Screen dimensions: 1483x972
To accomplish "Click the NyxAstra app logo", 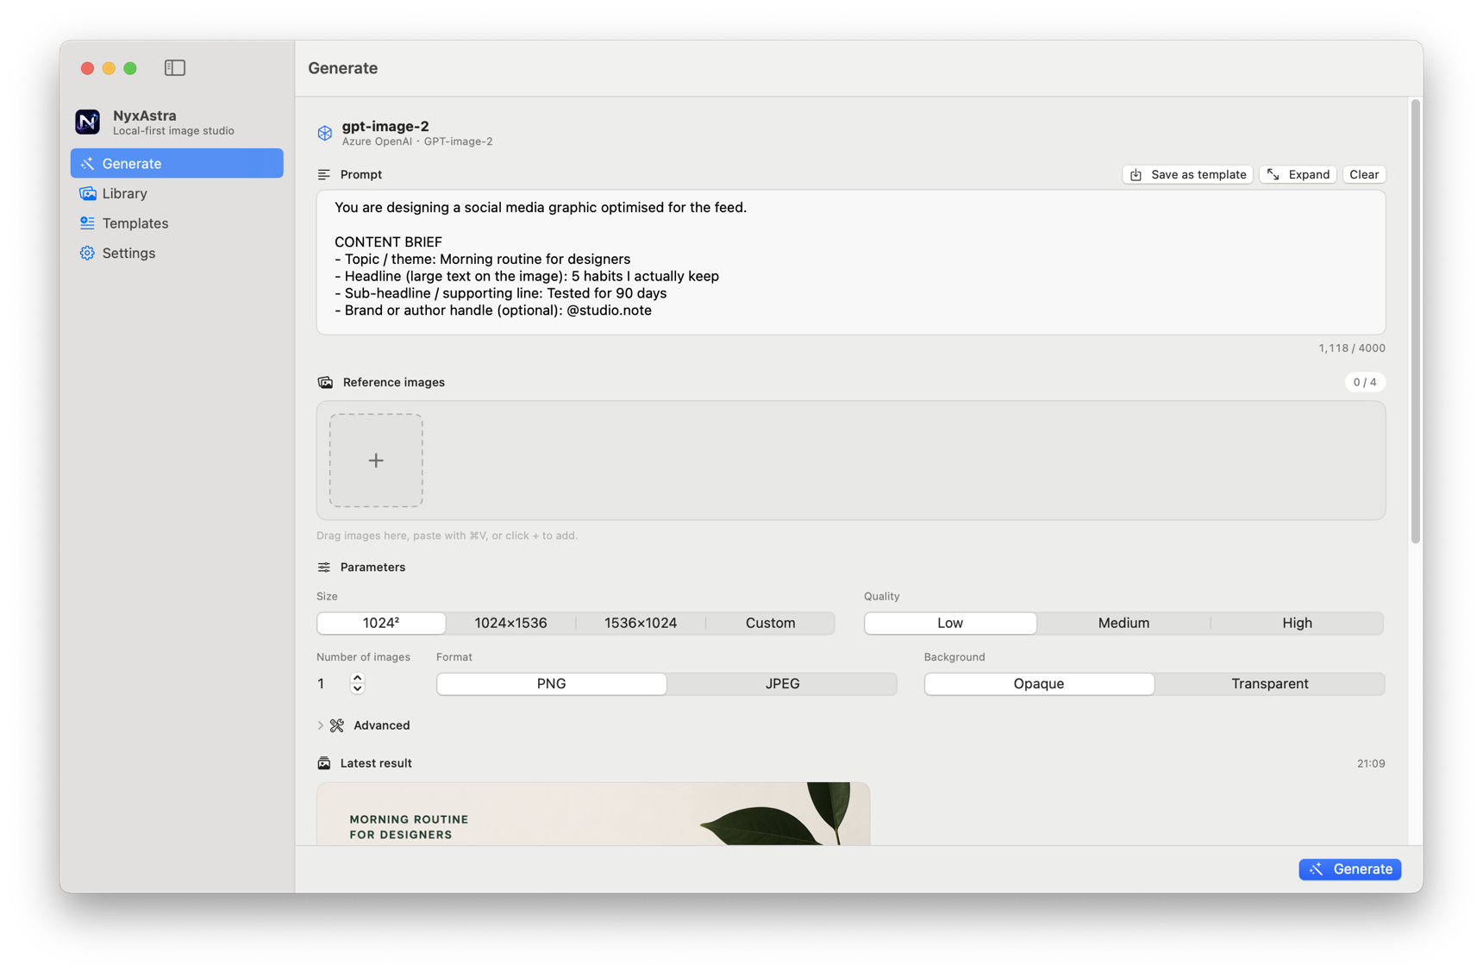I will tap(87, 122).
